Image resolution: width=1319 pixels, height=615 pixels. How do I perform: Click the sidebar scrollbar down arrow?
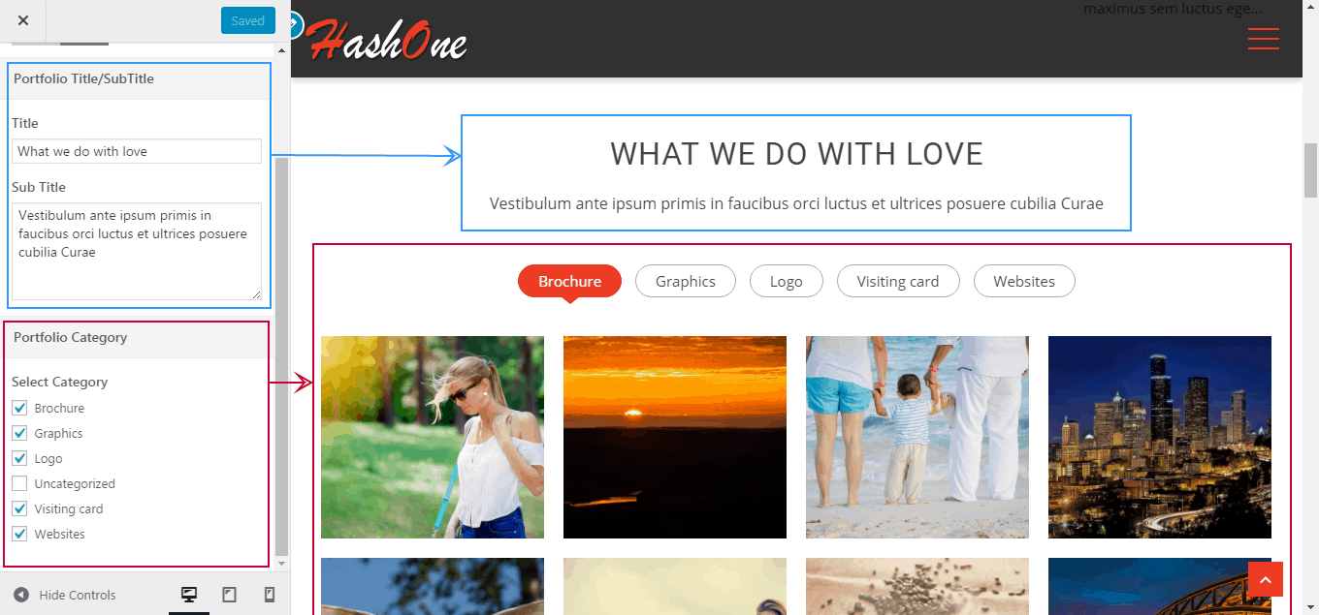[282, 563]
